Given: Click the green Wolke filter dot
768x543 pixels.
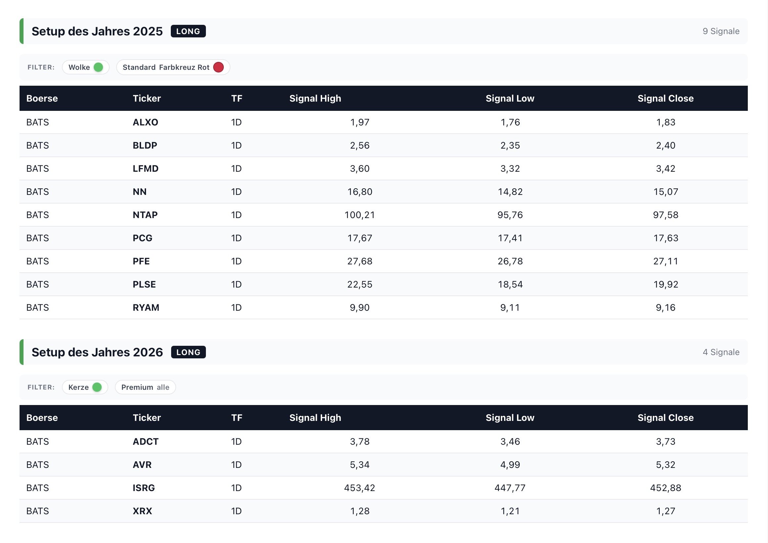Looking at the screenshot, I should [98, 67].
